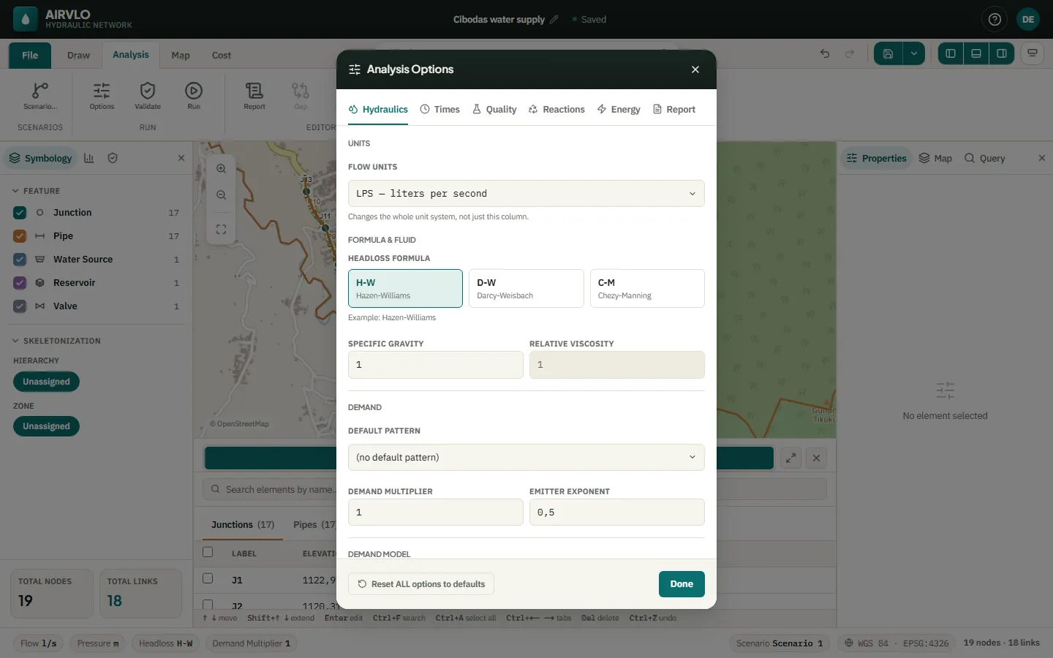The width and height of the screenshot is (1053, 658).
Task: Open the Report tool icon
Action: click(254, 91)
